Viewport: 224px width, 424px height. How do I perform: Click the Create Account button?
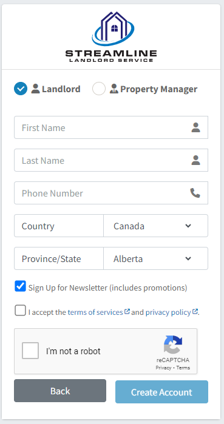pos(161,392)
